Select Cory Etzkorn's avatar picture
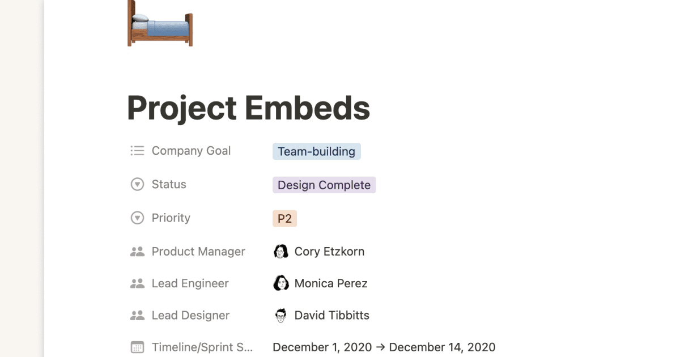680x357 pixels. point(282,251)
